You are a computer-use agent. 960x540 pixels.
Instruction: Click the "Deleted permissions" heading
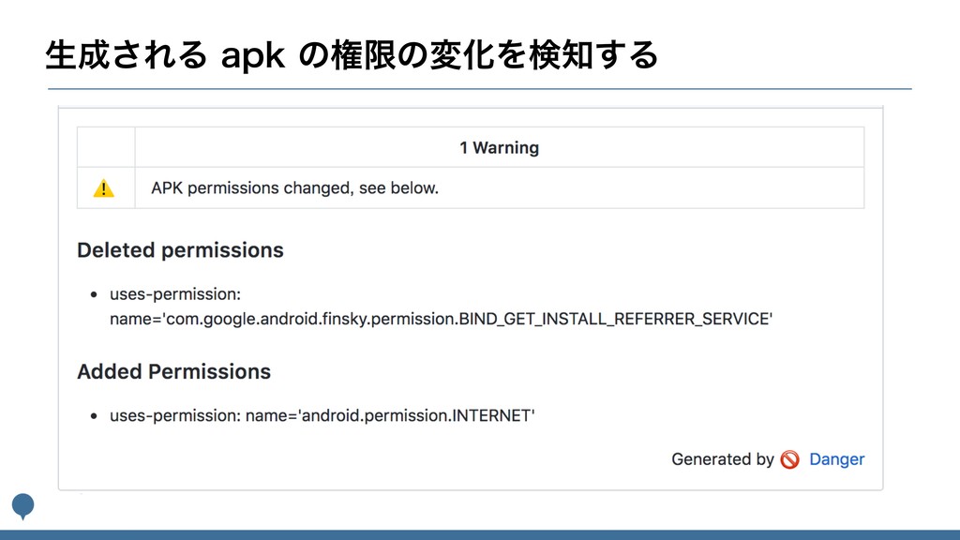(180, 250)
